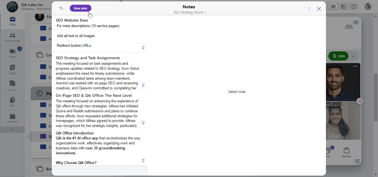Click the sort notes arrows icon
378x177 pixels.
pos(61,8)
